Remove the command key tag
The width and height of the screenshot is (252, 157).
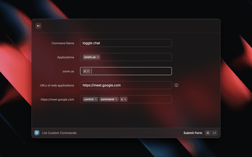pos(116,99)
